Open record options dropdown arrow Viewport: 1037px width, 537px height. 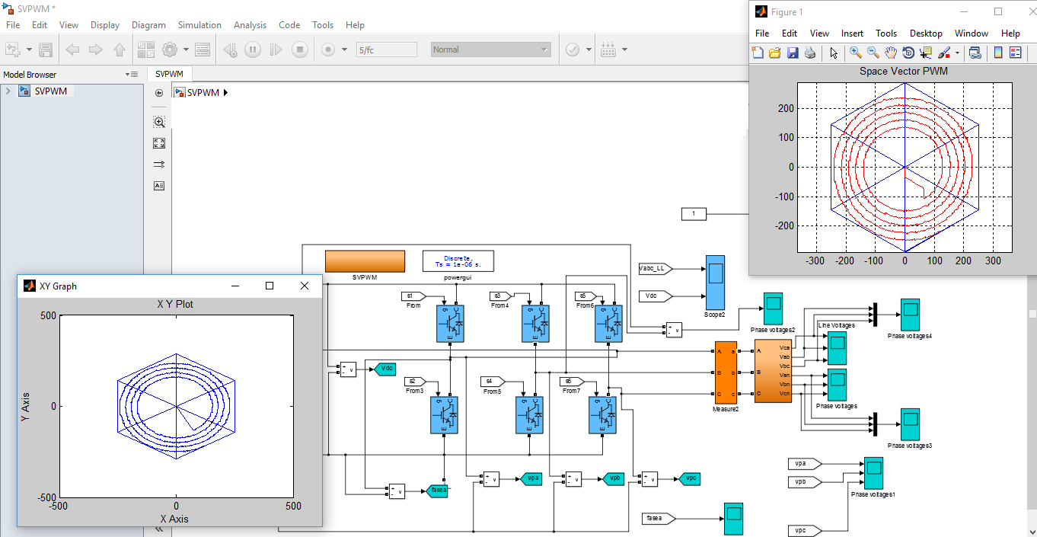pos(344,50)
